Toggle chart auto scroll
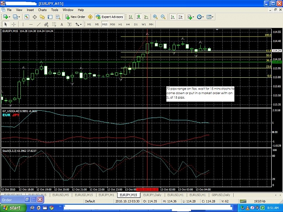This screenshot has width=283, height=212. (173, 17)
